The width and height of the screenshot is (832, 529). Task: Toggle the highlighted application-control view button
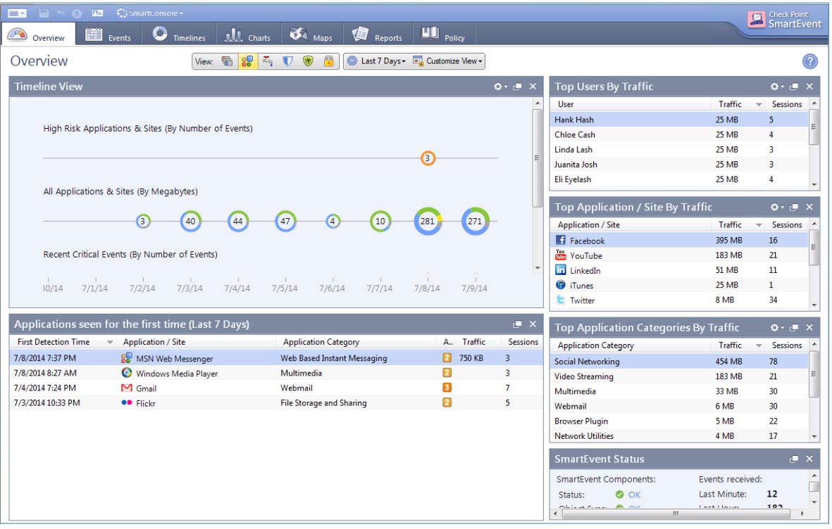point(247,61)
